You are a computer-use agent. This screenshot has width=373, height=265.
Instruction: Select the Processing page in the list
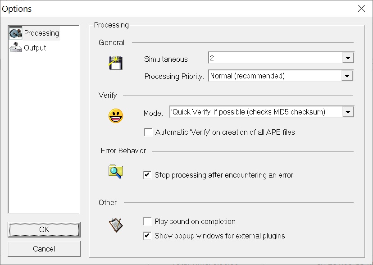(x=34, y=33)
